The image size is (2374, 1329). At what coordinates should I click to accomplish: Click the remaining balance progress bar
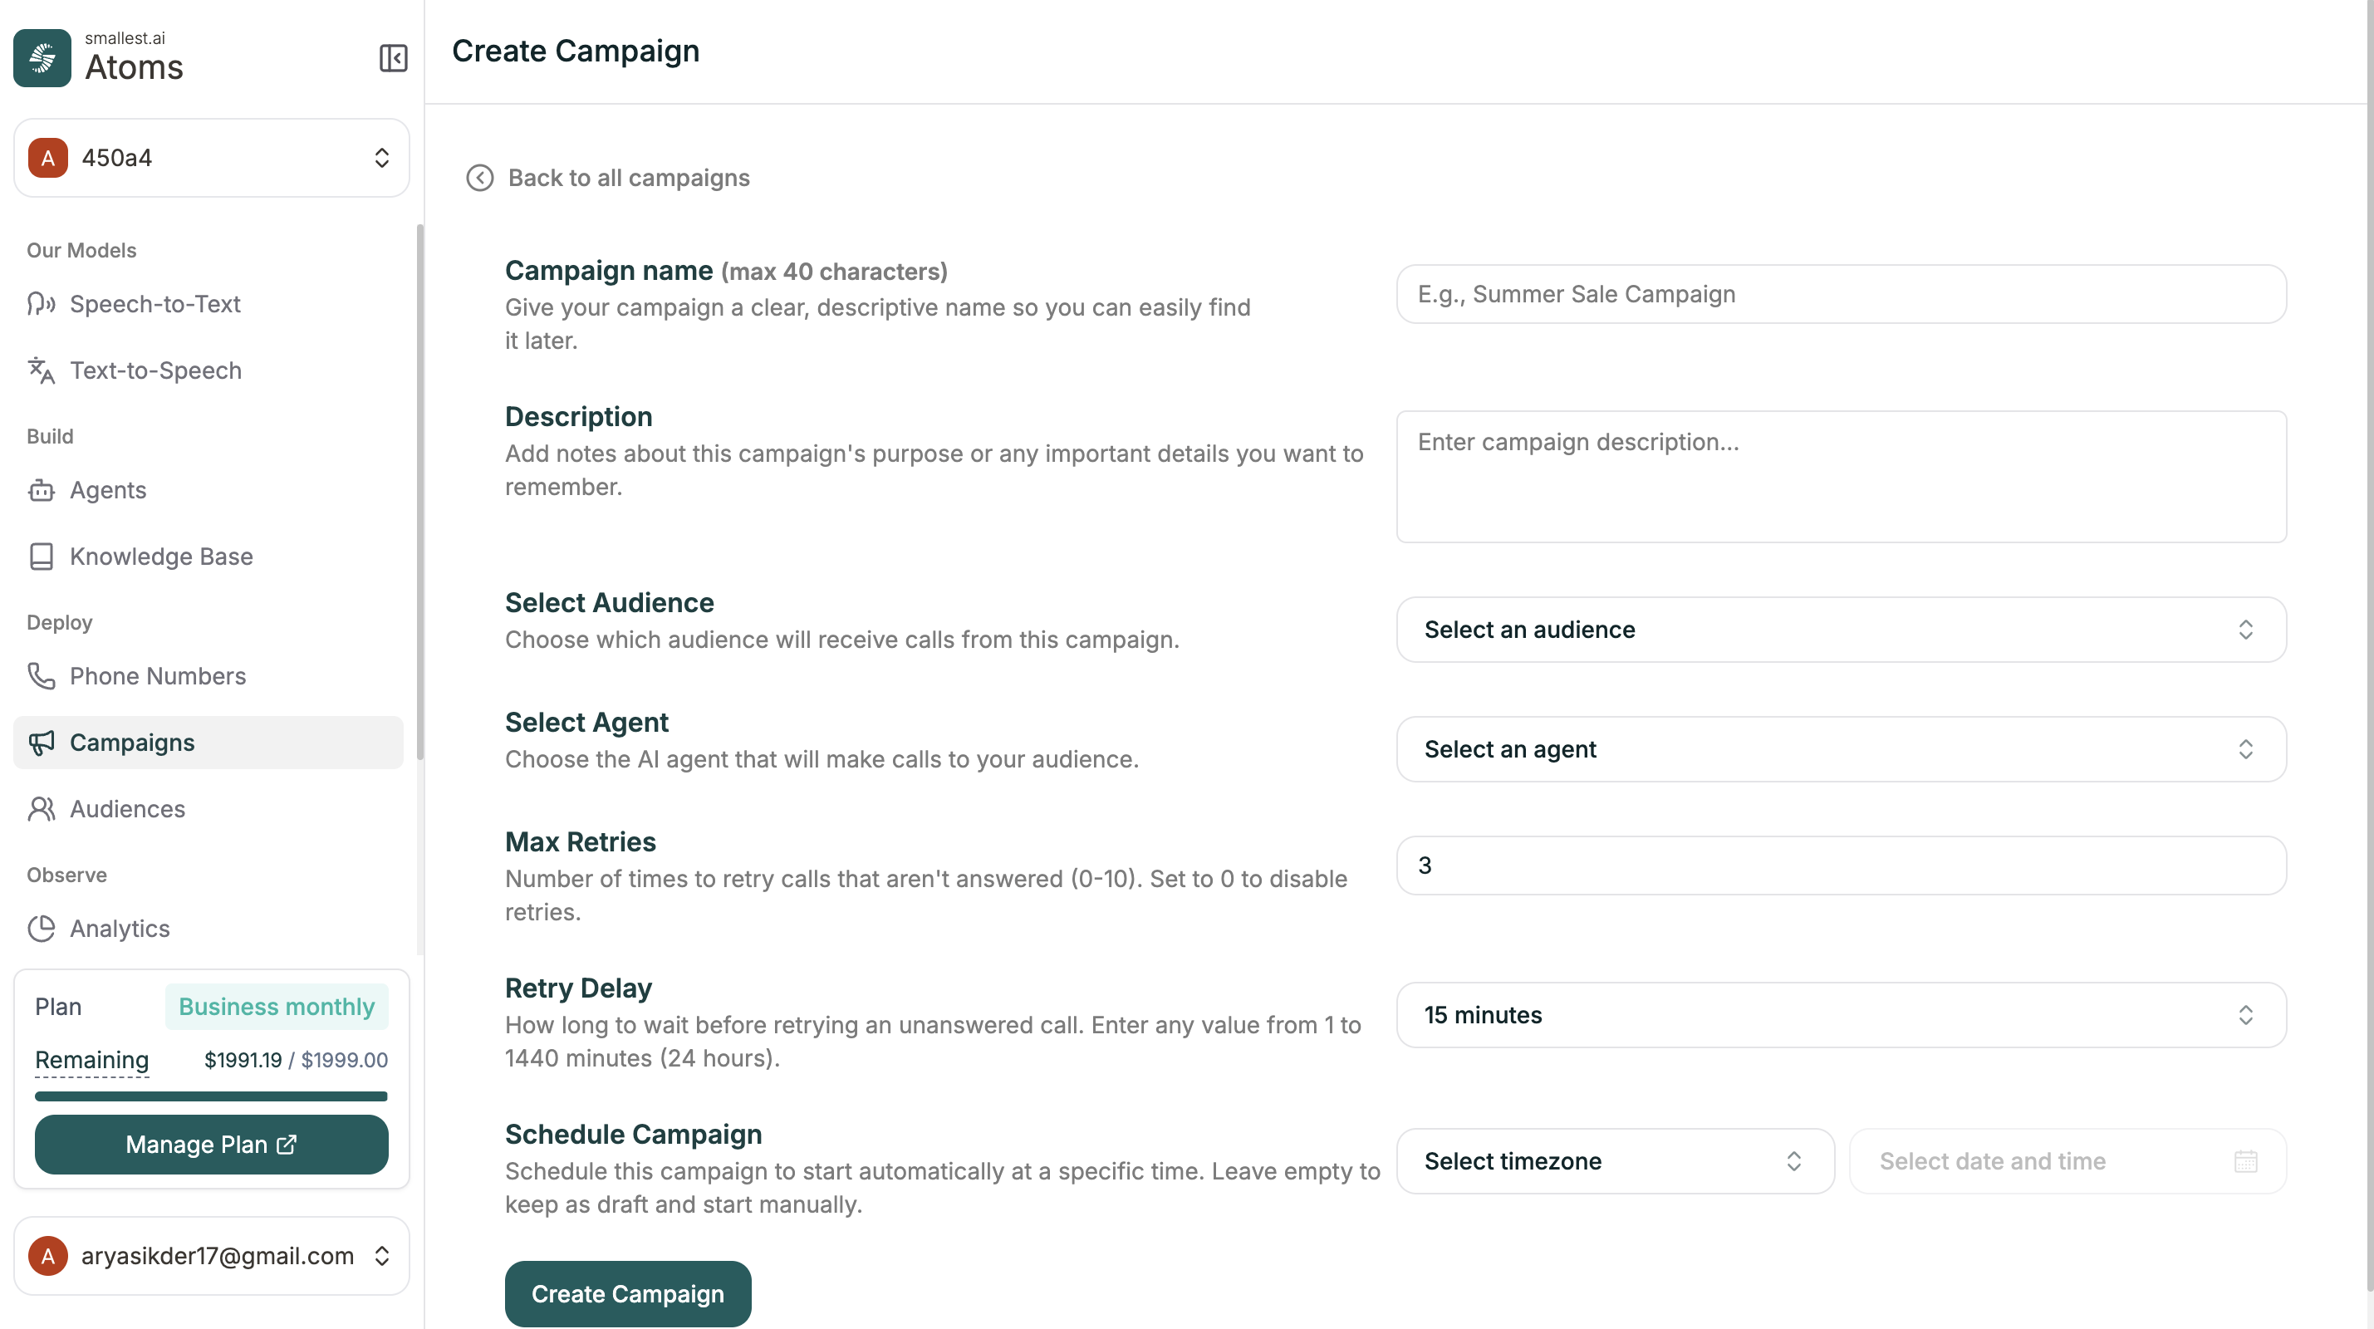click(x=211, y=1096)
